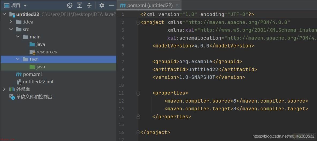Select the main tree item
This screenshot has width=317, height=141.
click(x=35, y=37)
